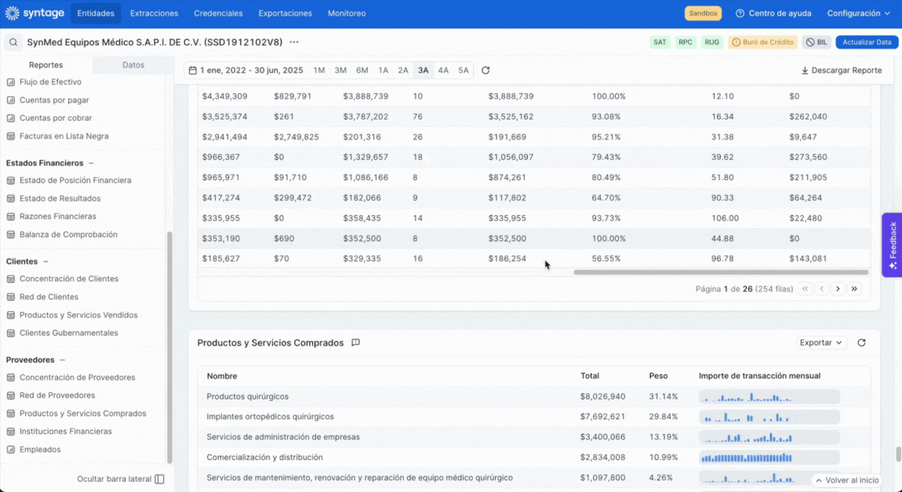Jump to last table page
The width and height of the screenshot is (902, 492).
854,289
